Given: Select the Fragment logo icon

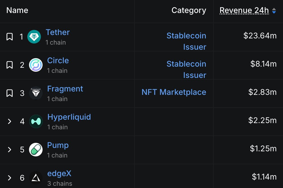Looking at the screenshot, I should coord(36,93).
